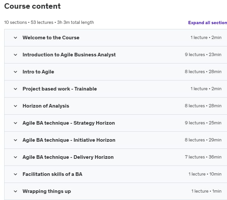
Task: Click the 10 sections 53 lectures summary text
Action: (x=49, y=23)
